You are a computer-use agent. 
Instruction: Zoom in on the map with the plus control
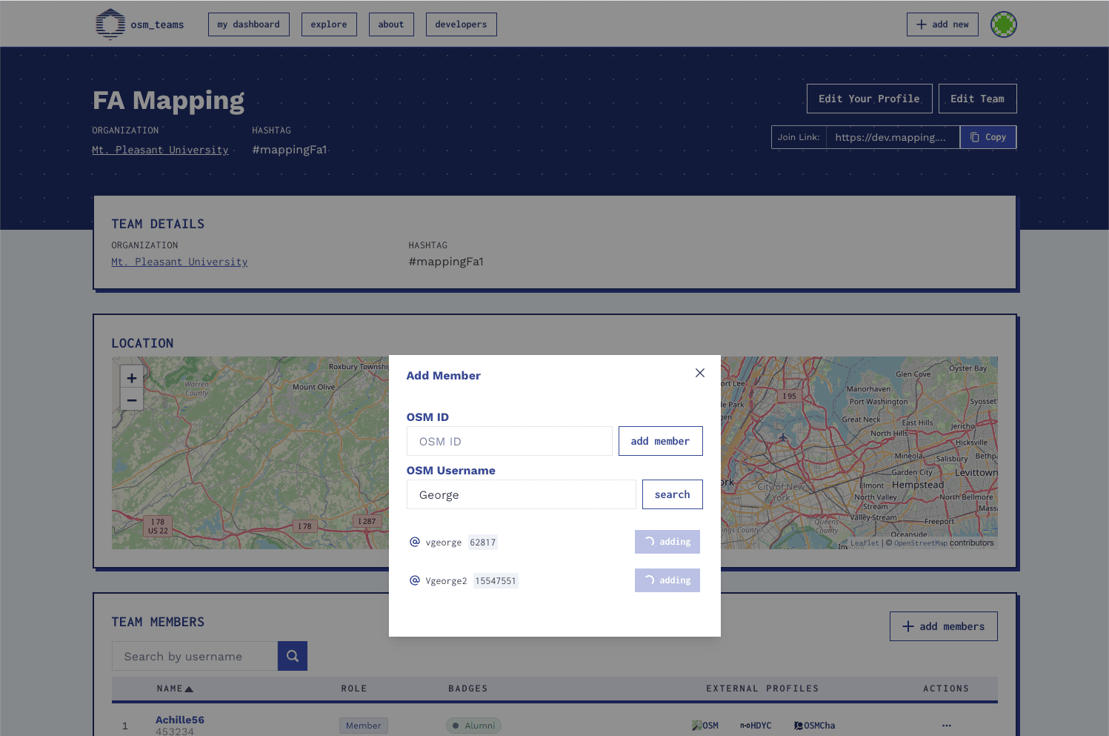tap(131, 377)
